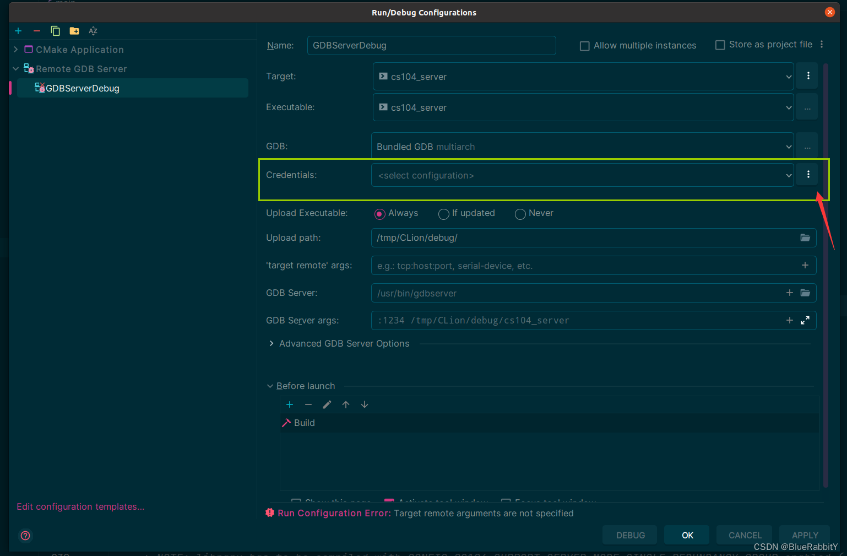Open Edit configuration templates
This screenshot has width=847, height=556.
(80, 506)
